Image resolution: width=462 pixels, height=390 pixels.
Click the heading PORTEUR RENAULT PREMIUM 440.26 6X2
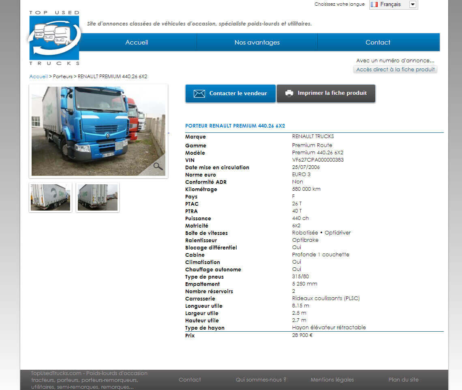coord(235,126)
